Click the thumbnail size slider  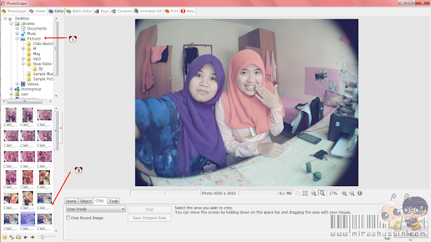42,237
